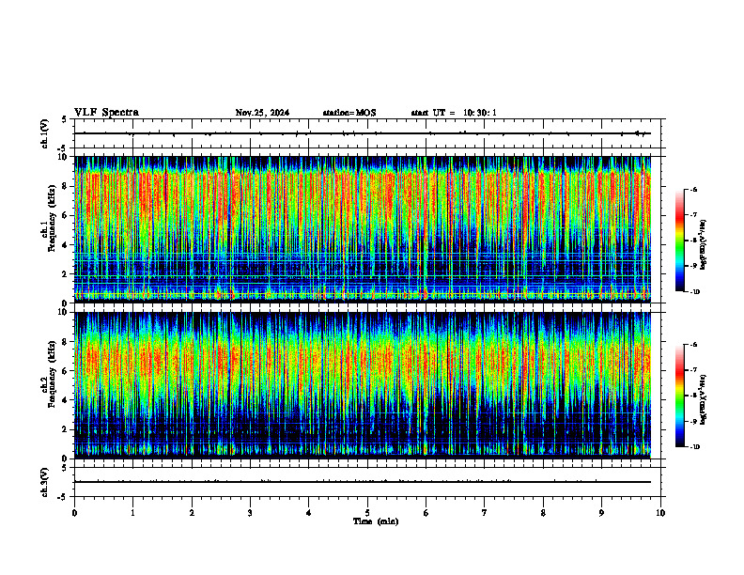The height and width of the screenshot is (575, 744).
Task: Click time axis tick label "8"
Action: click(543, 513)
